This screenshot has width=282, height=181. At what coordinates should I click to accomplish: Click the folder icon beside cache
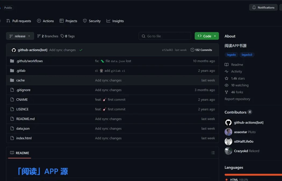[12, 80]
